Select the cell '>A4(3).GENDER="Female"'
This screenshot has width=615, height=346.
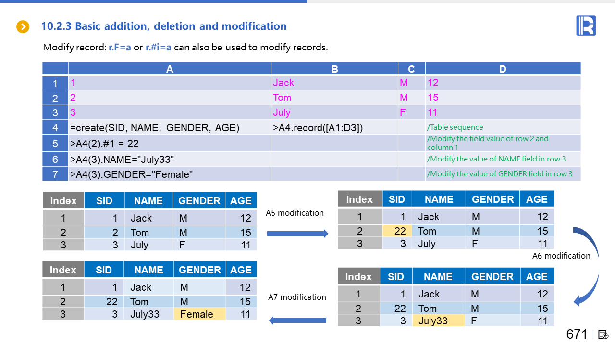click(x=131, y=174)
